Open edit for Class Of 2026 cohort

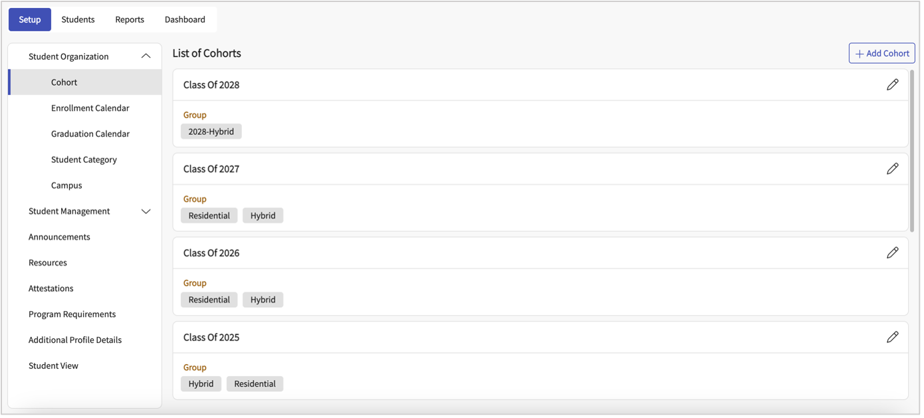coord(892,253)
